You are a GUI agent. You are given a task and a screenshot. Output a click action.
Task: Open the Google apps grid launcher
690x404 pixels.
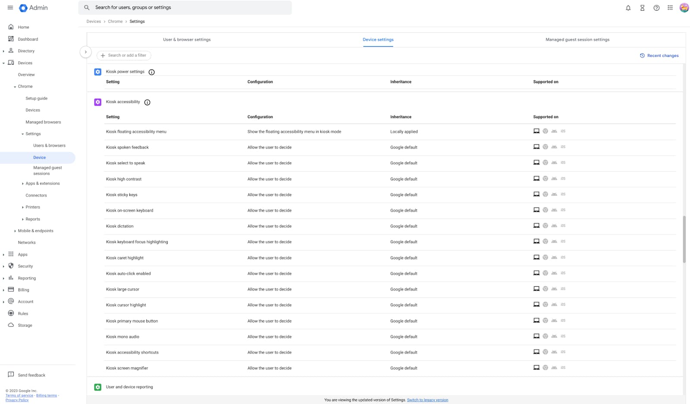pos(670,7)
